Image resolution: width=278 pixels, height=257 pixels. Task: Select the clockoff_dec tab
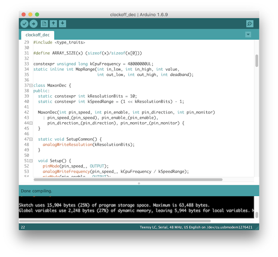point(37,35)
